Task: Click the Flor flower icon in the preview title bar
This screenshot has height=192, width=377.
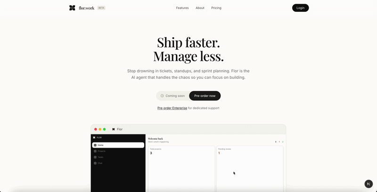Action: [114, 129]
